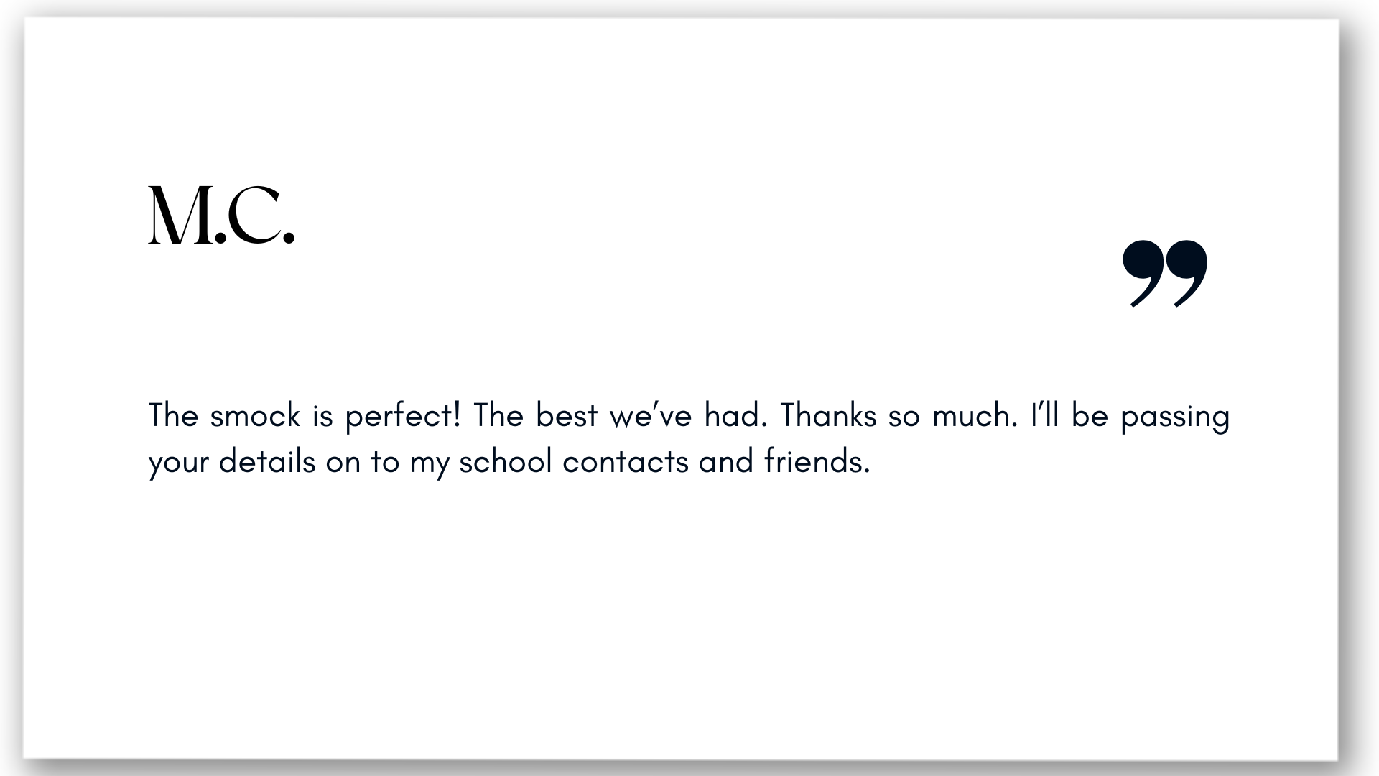Click the word "best" in the testimonial

coord(567,416)
